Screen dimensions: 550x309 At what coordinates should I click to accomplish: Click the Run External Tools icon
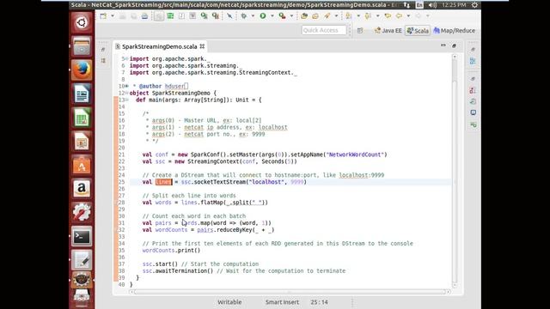pos(282,15)
